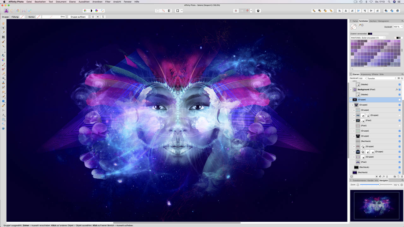Select the Artistic Text tool
The width and height of the screenshot is (404, 227).
[3, 115]
